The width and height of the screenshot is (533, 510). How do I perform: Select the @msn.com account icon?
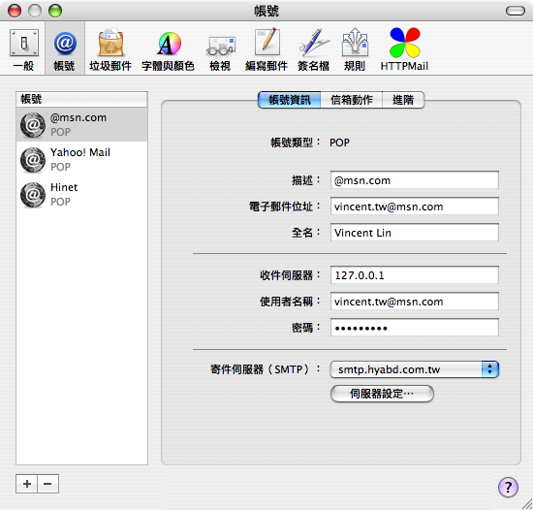(x=33, y=125)
